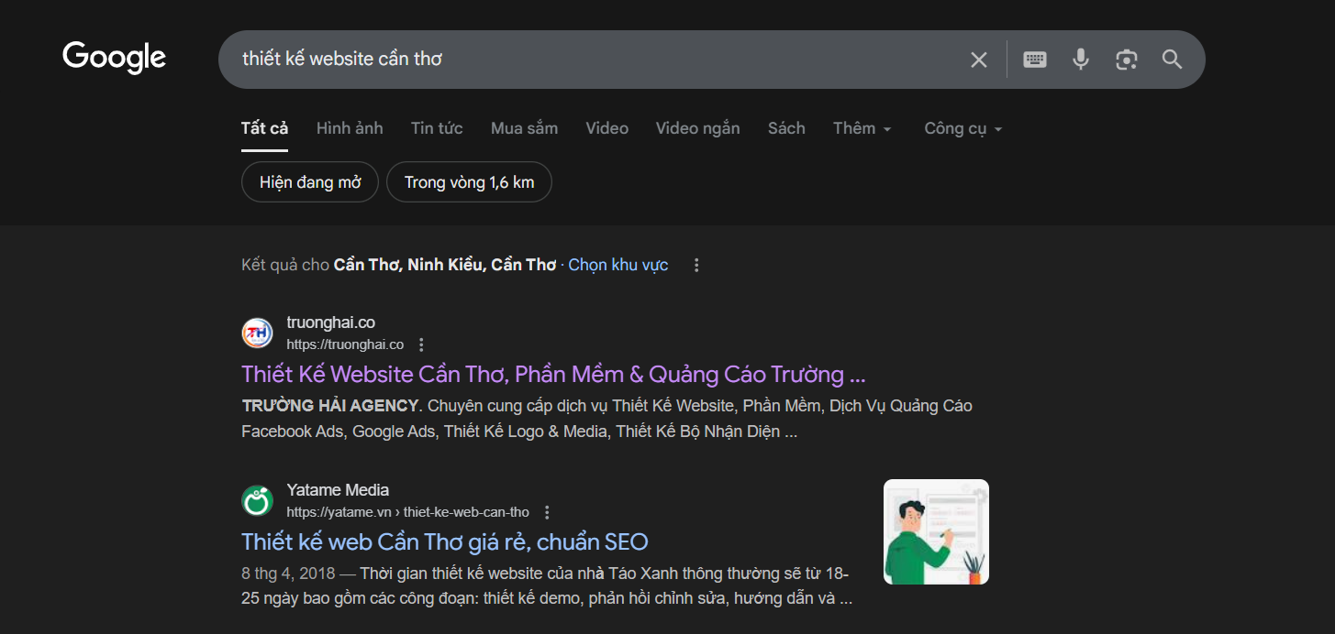Select the Tất cả tab

[264, 128]
